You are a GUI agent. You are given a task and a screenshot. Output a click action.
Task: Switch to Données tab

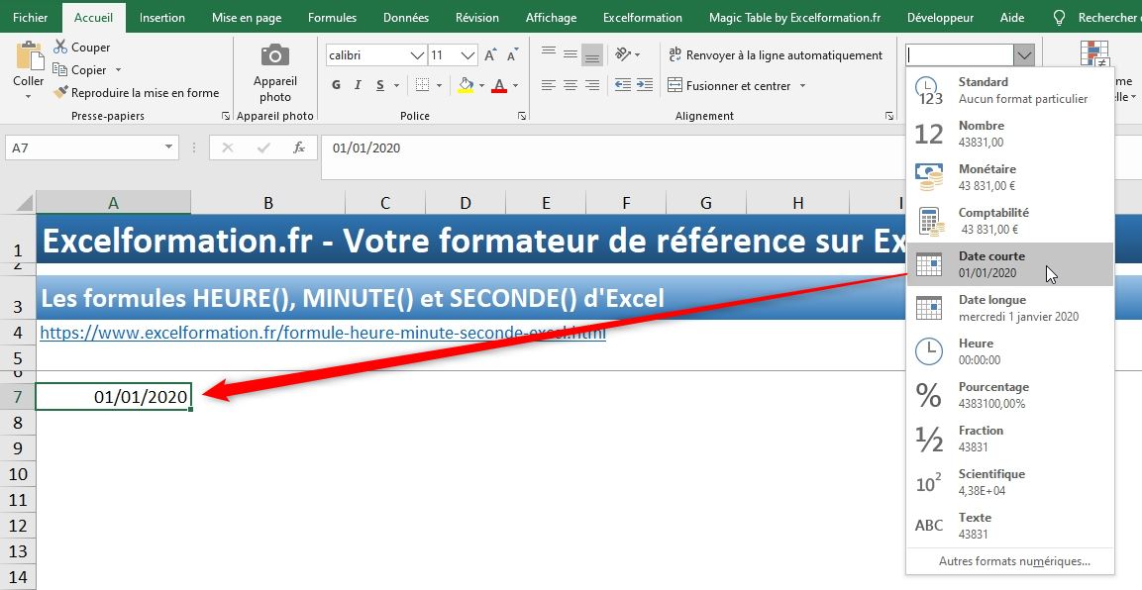[x=406, y=18]
